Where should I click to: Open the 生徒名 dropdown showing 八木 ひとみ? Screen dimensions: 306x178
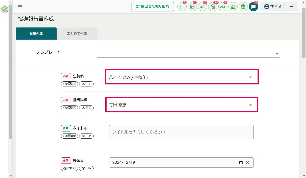coord(181,77)
